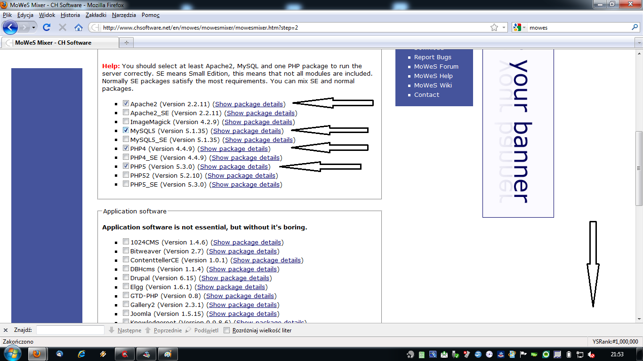Toggle the 'Rozróżniaj wielkość liter' checkbox
Viewport: 643px width, 361px height.
tap(227, 330)
